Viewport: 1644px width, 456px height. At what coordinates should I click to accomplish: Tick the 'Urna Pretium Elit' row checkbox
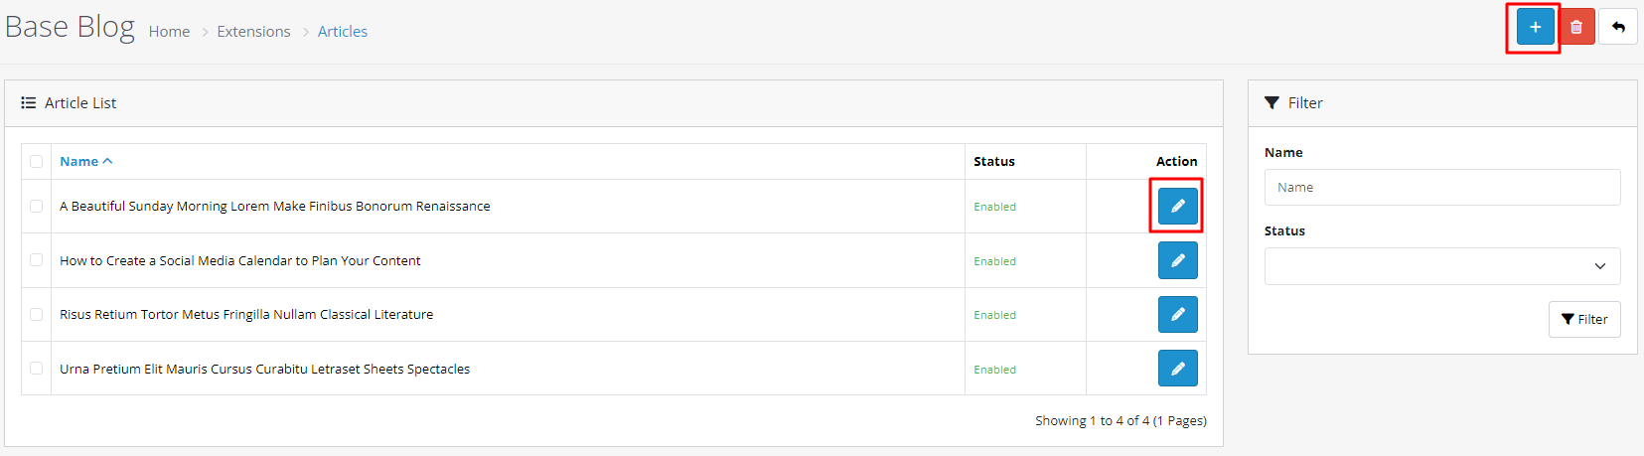[37, 369]
